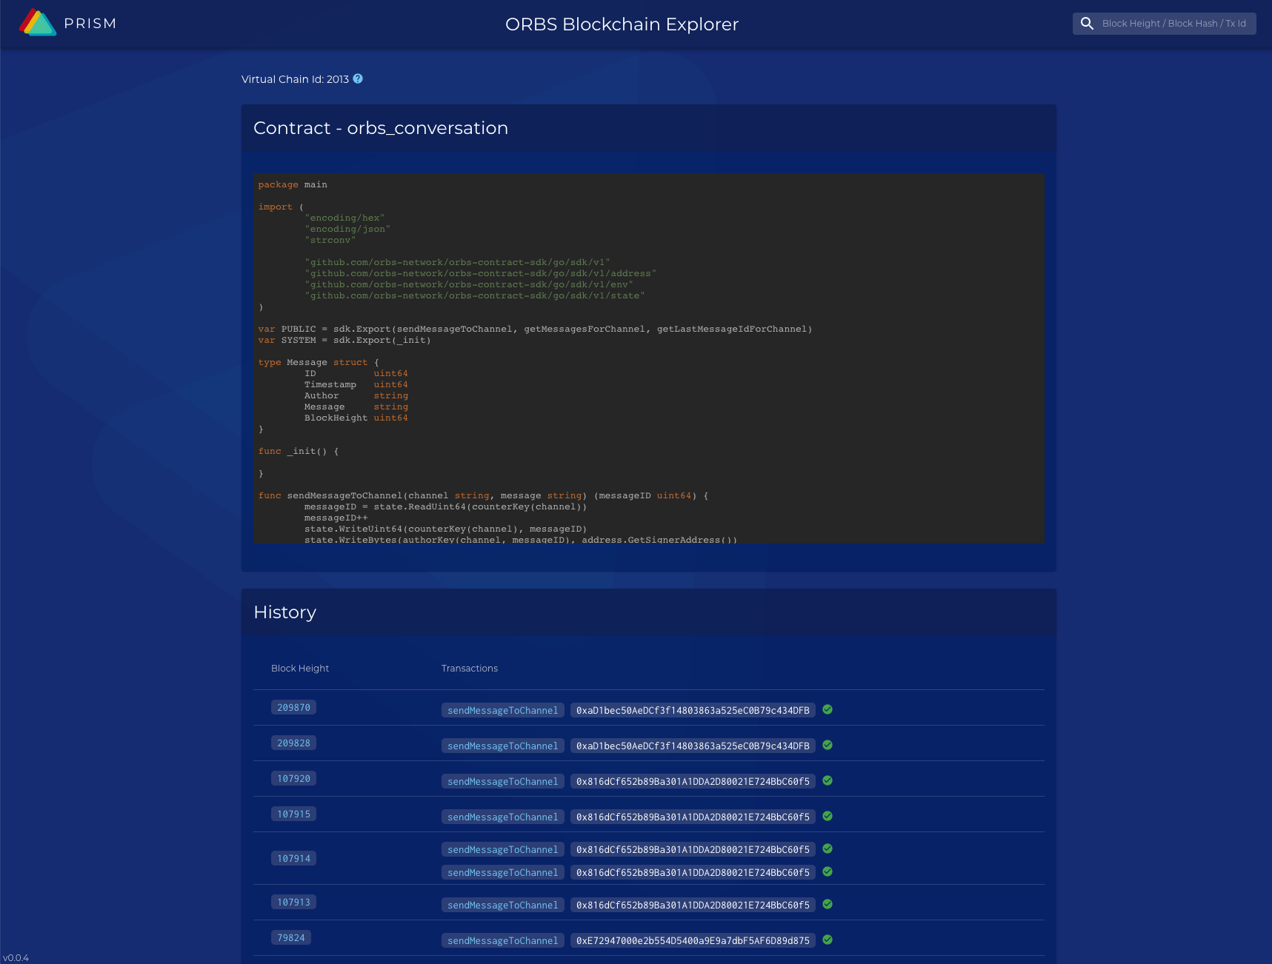This screenshot has height=964, width=1272.
Task: Open the Virtual Chain Id help icon
Action: [358, 78]
